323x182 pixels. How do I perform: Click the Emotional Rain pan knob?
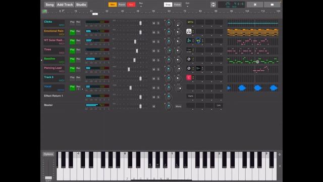(169, 32)
